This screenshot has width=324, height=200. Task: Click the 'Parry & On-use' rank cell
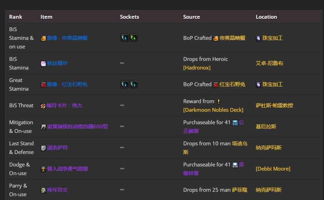18,190
